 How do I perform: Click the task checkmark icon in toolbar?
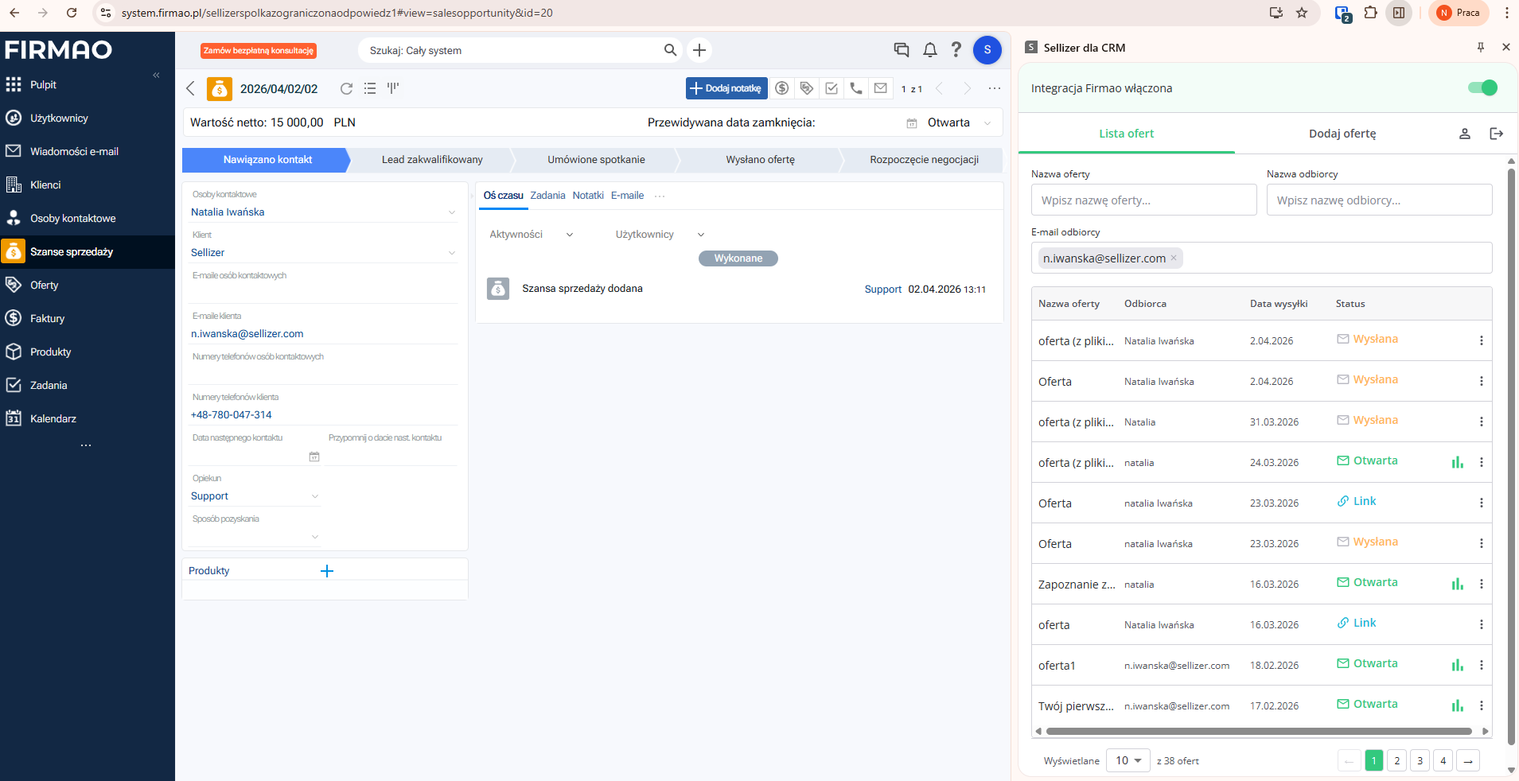(832, 88)
